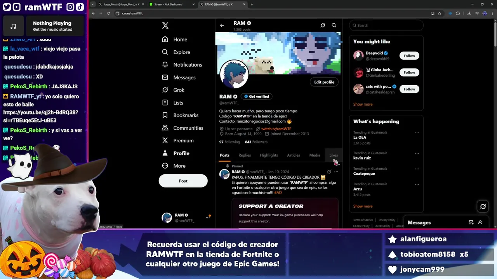The width and height of the screenshot is (497, 279).
Task: Open a new browser tab
Action: pos(252,4)
